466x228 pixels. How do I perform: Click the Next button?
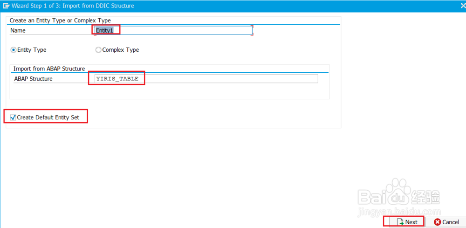(407, 222)
